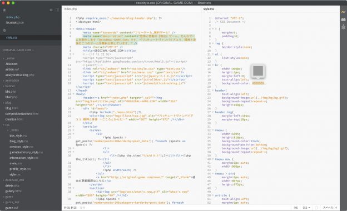Click the highlighted background-color hex value
This screenshot has width=347, height=211.
(x=258, y=83)
